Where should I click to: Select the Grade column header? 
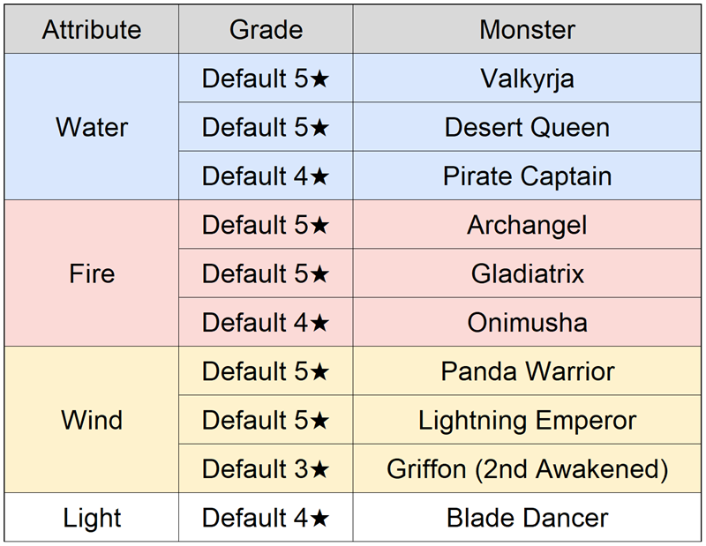click(x=266, y=29)
